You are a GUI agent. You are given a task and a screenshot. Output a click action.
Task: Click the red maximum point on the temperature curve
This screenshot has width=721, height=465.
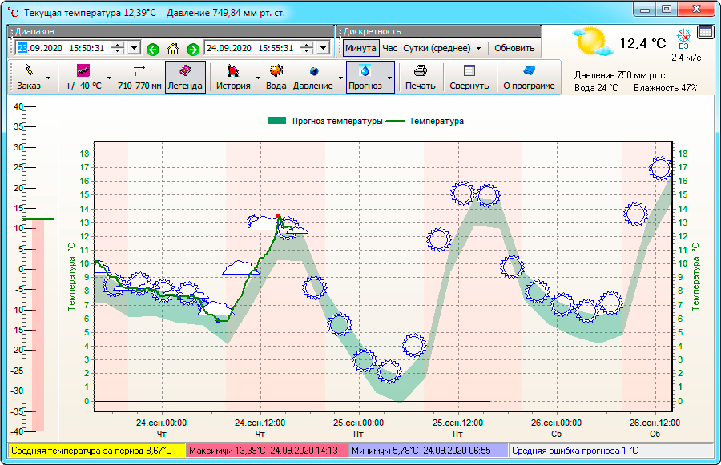pos(278,216)
